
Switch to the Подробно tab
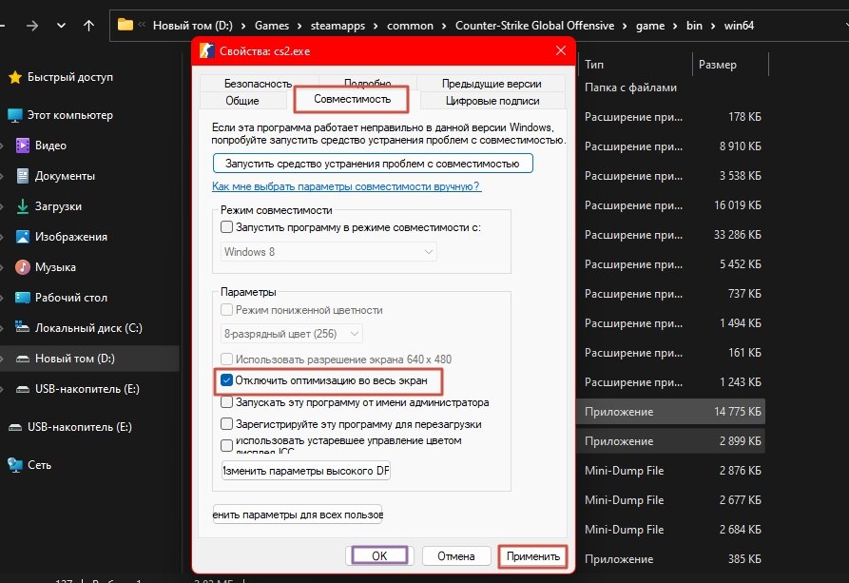tap(368, 83)
